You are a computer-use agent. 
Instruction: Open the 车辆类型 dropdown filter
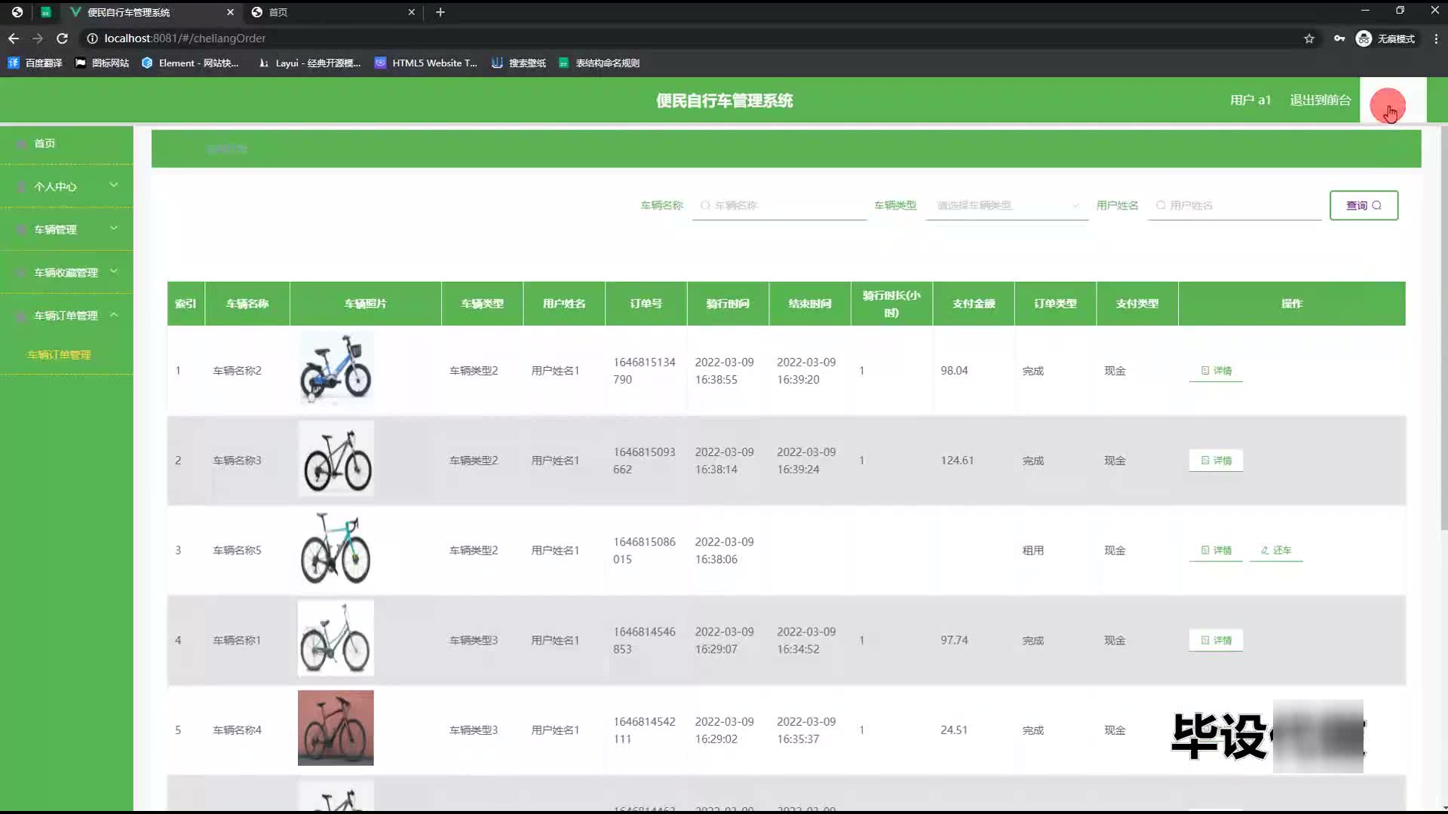[1006, 205]
